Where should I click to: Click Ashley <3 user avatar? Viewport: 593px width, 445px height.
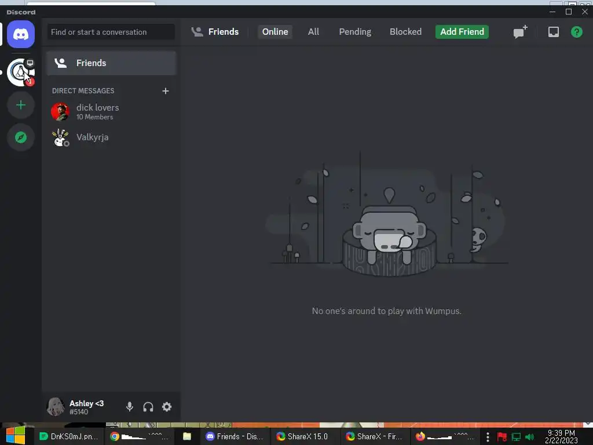tap(56, 407)
